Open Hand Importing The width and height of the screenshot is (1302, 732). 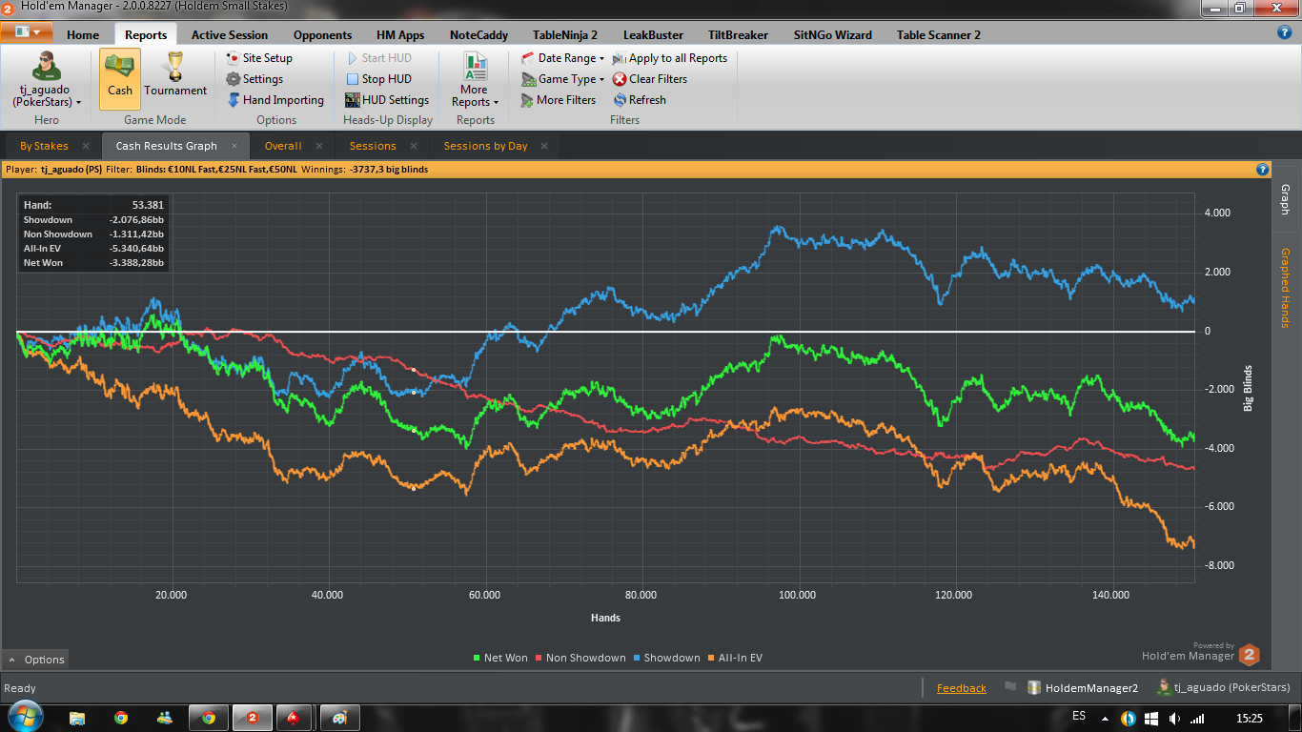275,100
